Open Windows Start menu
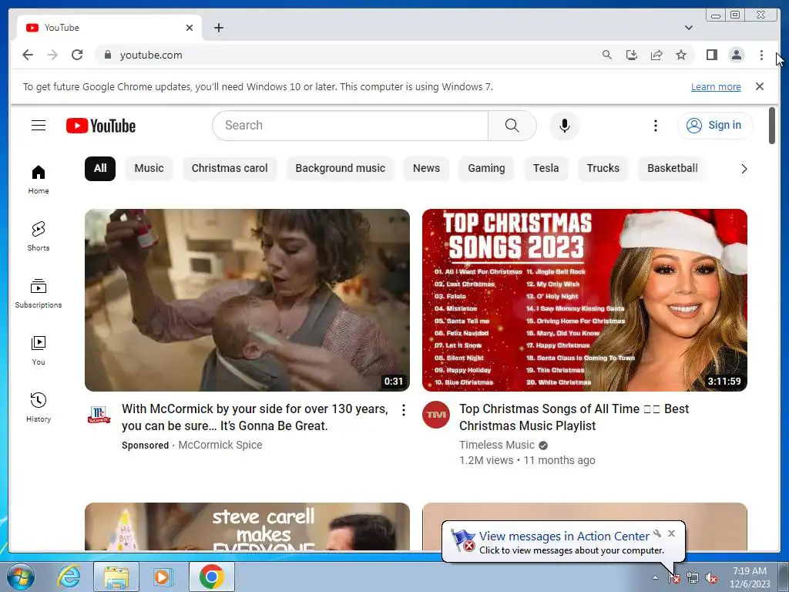The width and height of the screenshot is (789, 592). click(x=20, y=577)
